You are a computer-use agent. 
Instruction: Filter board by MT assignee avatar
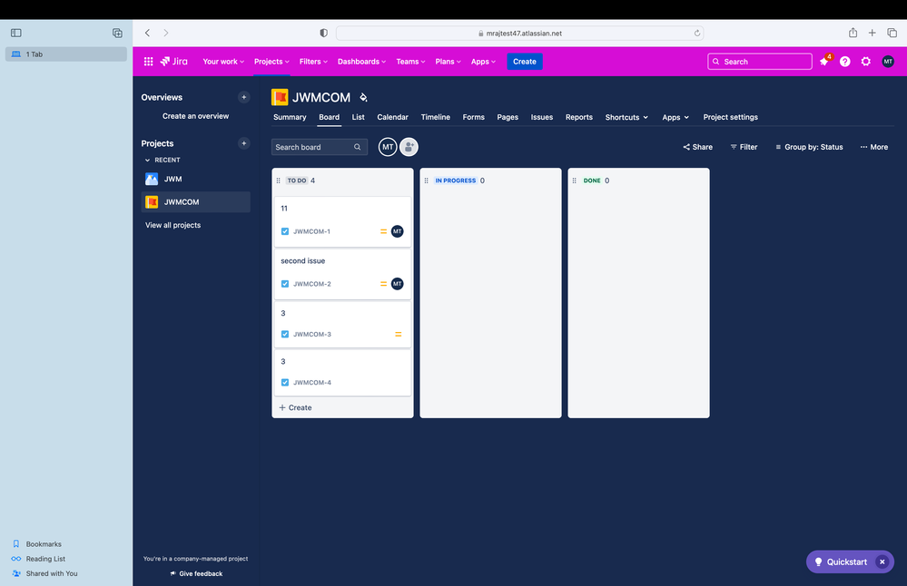tap(388, 147)
